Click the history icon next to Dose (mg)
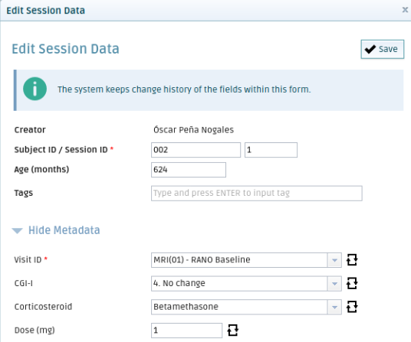Image resolution: width=411 pixels, height=342 pixels. pos(233,331)
